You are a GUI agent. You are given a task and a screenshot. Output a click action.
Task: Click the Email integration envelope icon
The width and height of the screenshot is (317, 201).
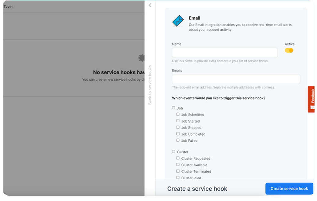pos(178,20)
